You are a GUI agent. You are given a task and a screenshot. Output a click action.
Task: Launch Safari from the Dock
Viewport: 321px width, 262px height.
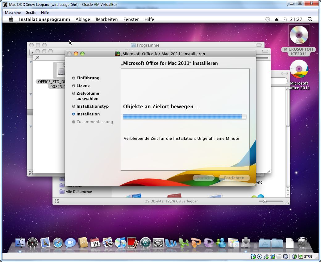(58, 243)
